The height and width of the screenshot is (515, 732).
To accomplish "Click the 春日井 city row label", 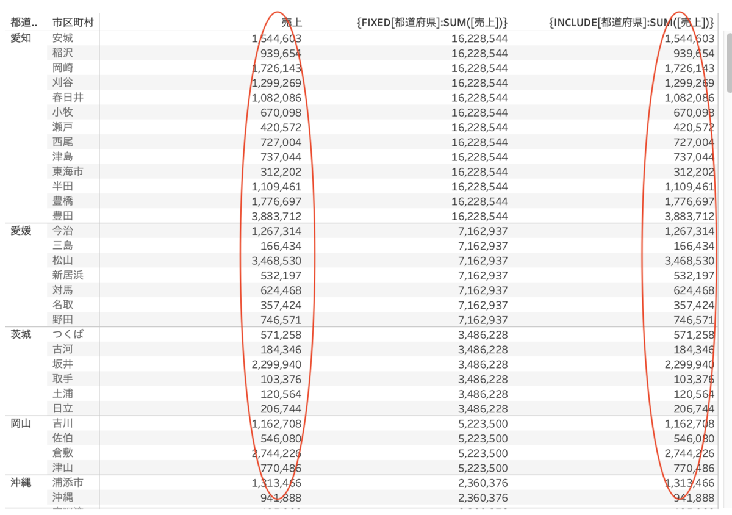I will tap(68, 98).
